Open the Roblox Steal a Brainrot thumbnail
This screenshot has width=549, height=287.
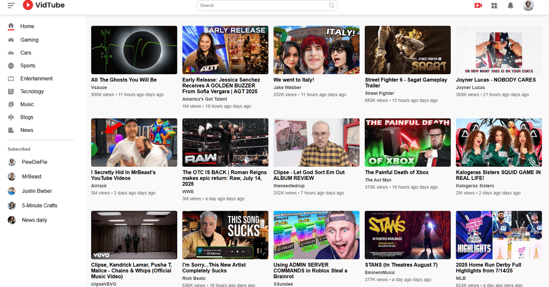(x=317, y=235)
